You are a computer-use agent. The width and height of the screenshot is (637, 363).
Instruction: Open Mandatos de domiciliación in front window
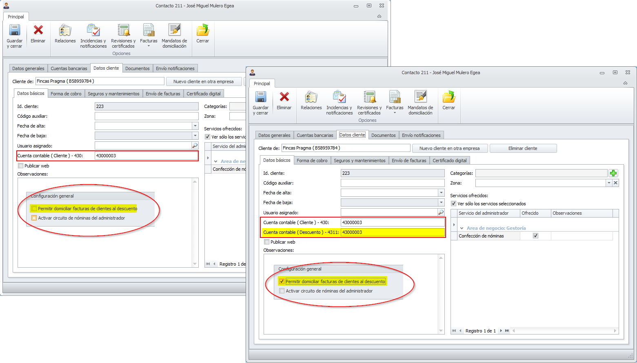[420, 103]
